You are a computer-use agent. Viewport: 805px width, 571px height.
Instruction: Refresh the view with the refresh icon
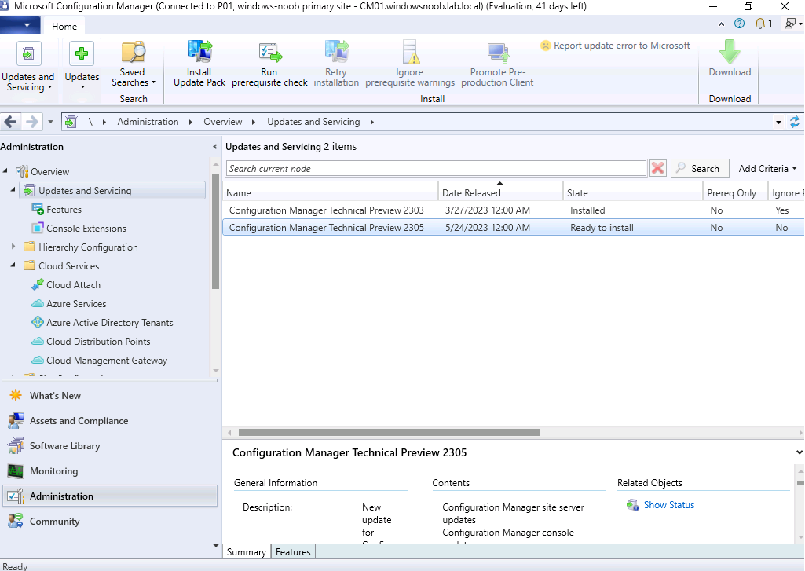(795, 123)
